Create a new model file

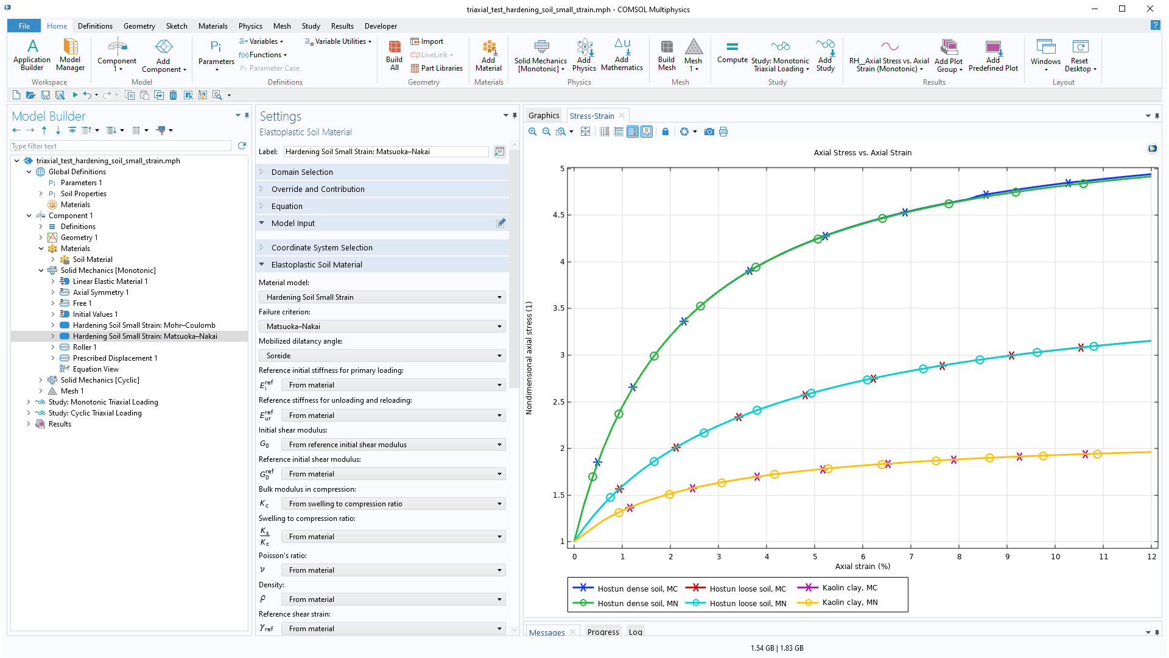16,95
